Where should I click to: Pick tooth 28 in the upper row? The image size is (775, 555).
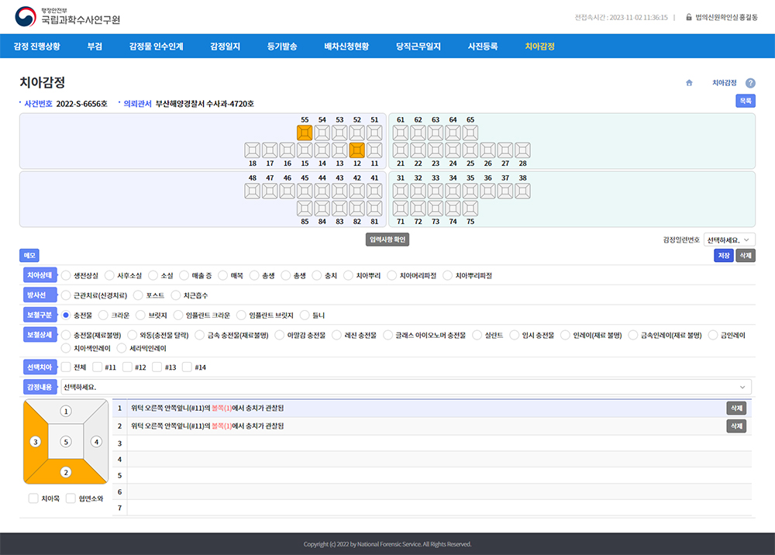pos(523,150)
